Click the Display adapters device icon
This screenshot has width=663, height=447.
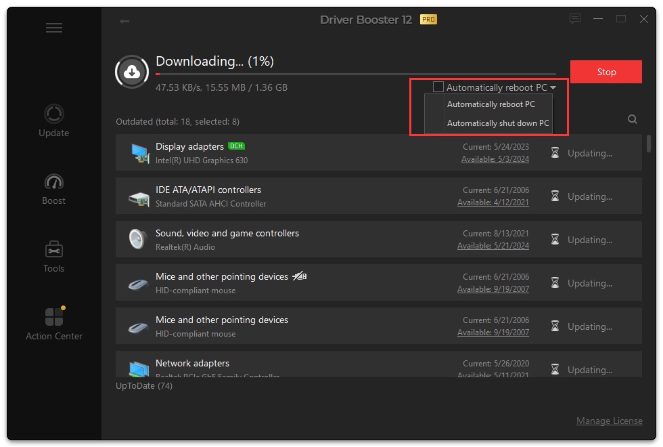[x=140, y=153]
